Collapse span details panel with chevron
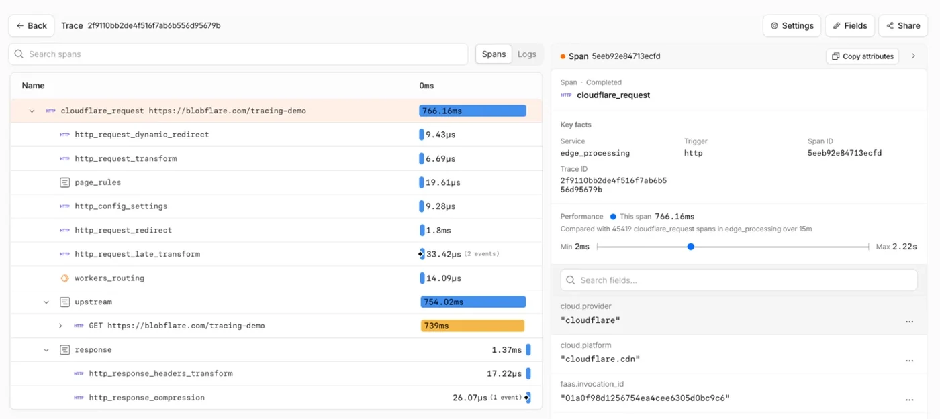This screenshot has height=419, width=940. [x=913, y=56]
